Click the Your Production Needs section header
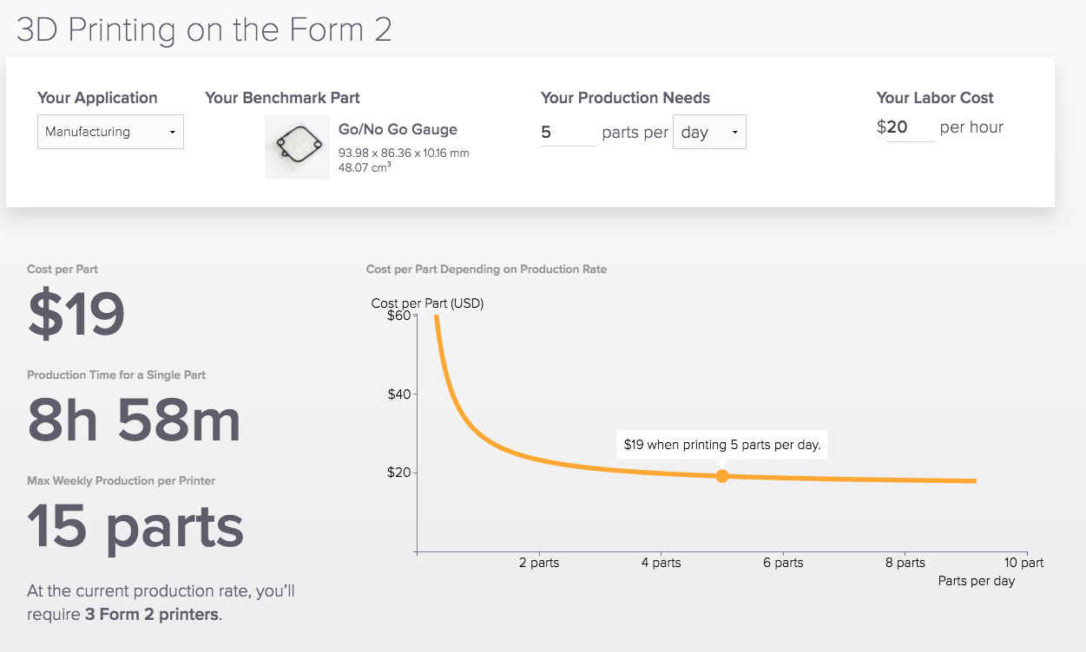Viewport: 1086px width, 652px height. (625, 97)
